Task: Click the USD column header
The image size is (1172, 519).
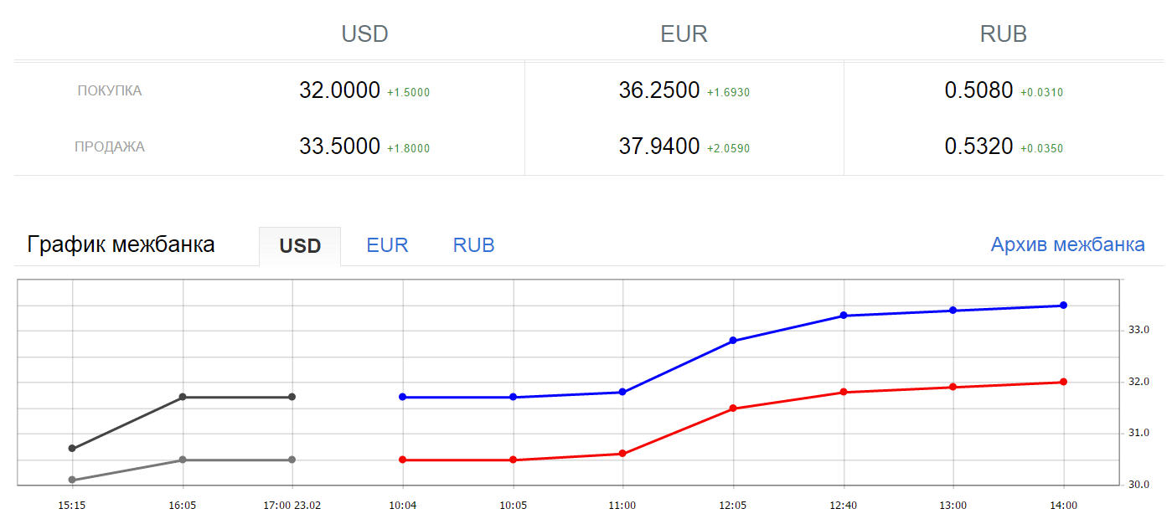Action: point(364,34)
